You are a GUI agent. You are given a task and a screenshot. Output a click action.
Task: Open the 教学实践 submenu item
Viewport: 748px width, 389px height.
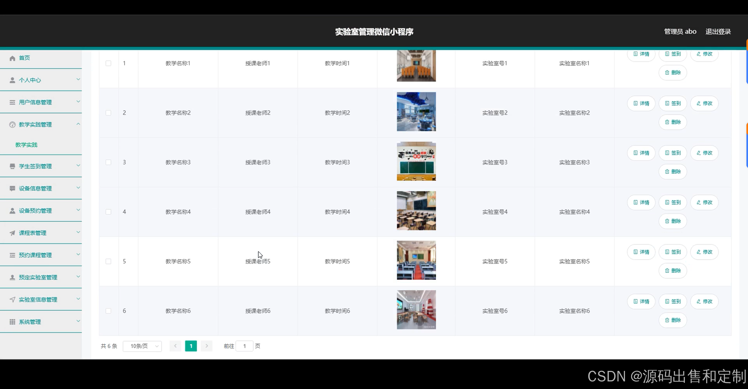(26, 145)
